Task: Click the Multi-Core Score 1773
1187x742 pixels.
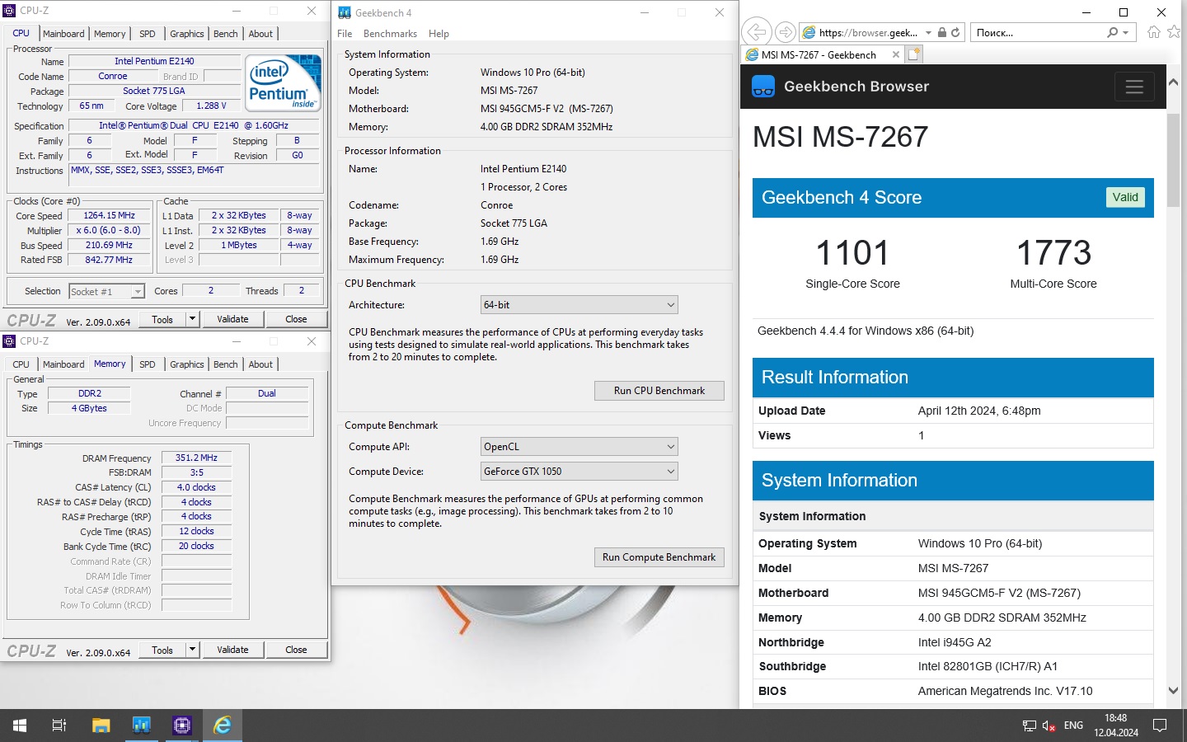Action: coord(1053,252)
